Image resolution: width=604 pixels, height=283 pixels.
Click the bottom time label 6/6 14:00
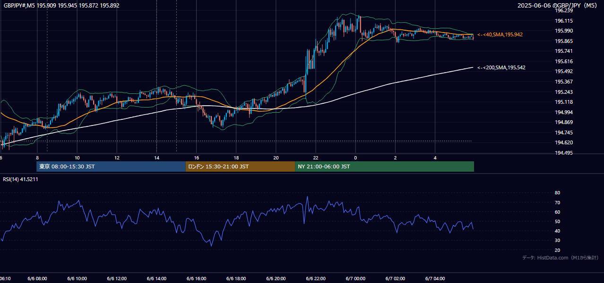pos(156,279)
